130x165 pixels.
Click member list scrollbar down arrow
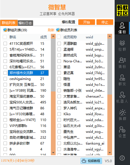(x=110, y=153)
